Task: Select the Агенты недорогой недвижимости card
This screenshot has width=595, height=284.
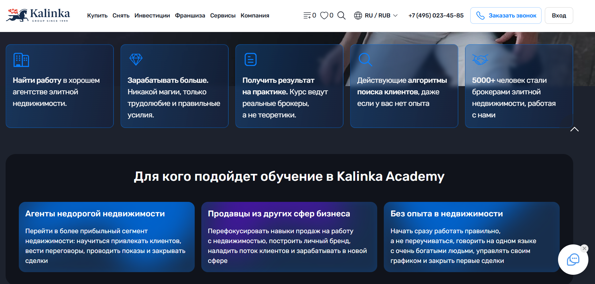Action: pos(107,237)
